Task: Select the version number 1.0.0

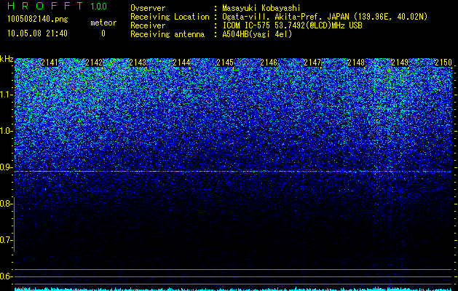Action: tap(99, 7)
